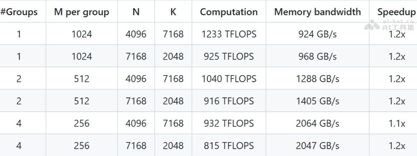
Task: Select the 1288 GB/s memory bandwidth value
Action: coord(317,79)
